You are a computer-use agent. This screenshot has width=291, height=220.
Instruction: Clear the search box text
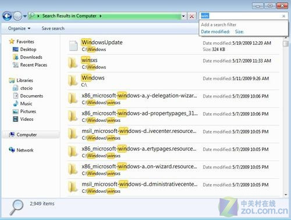click(283, 16)
